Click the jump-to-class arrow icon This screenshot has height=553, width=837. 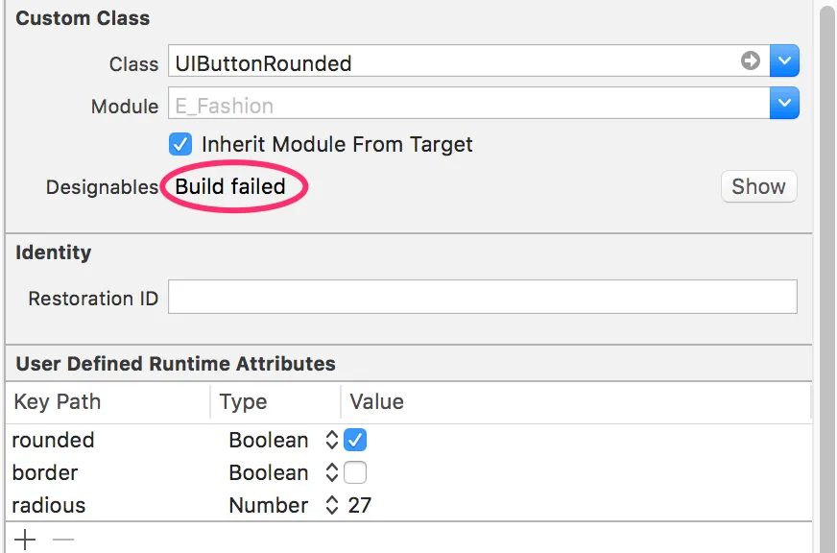click(x=751, y=61)
